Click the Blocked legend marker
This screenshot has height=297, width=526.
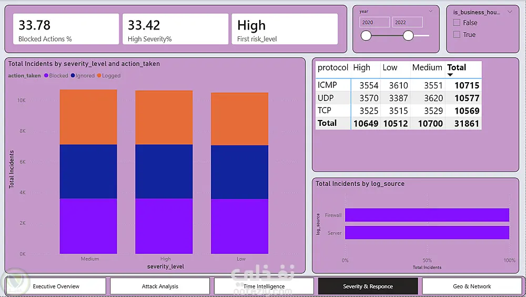pos(46,76)
